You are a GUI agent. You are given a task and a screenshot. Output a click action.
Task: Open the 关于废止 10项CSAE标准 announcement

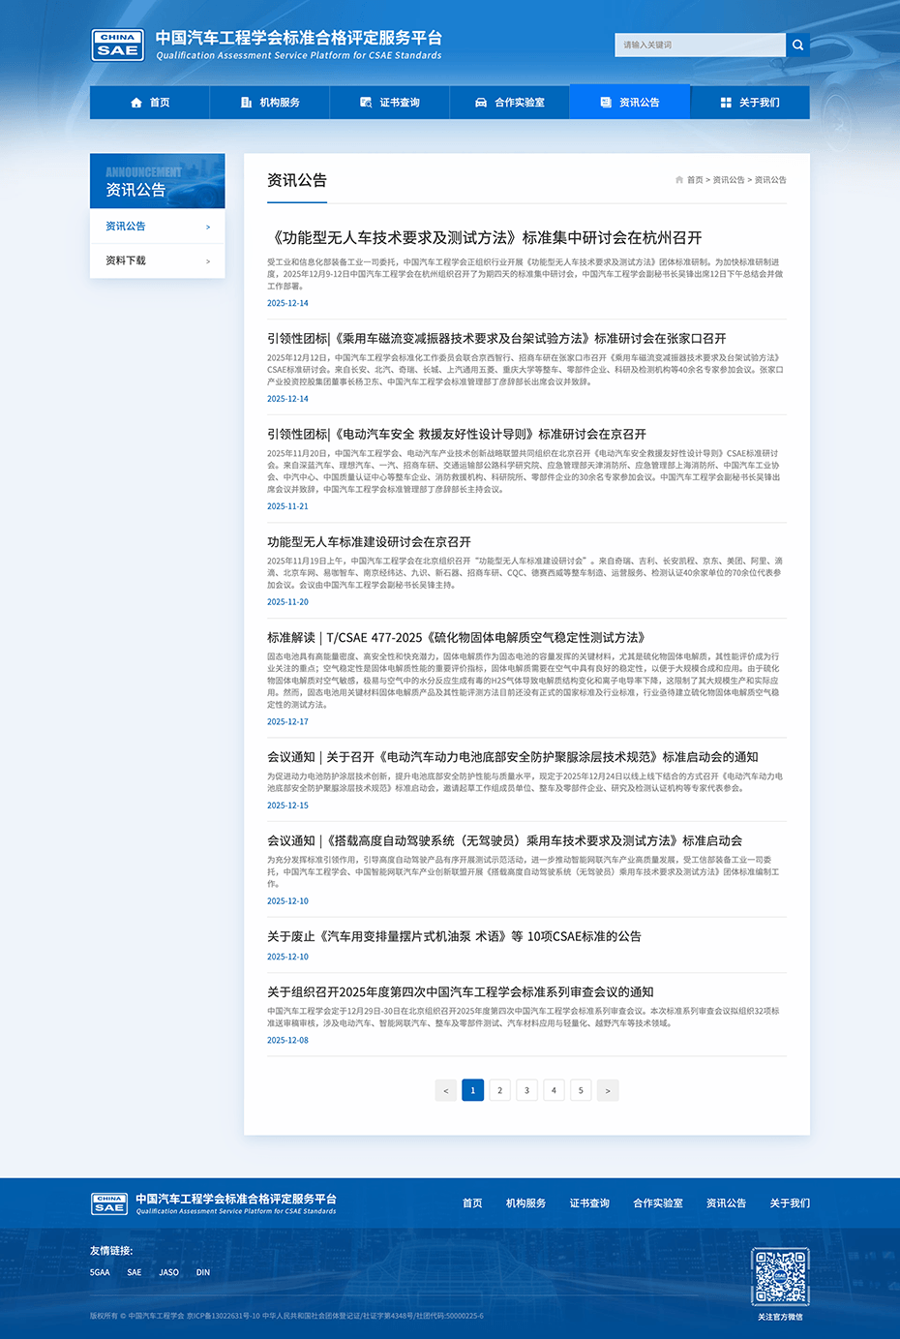(454, 936)
